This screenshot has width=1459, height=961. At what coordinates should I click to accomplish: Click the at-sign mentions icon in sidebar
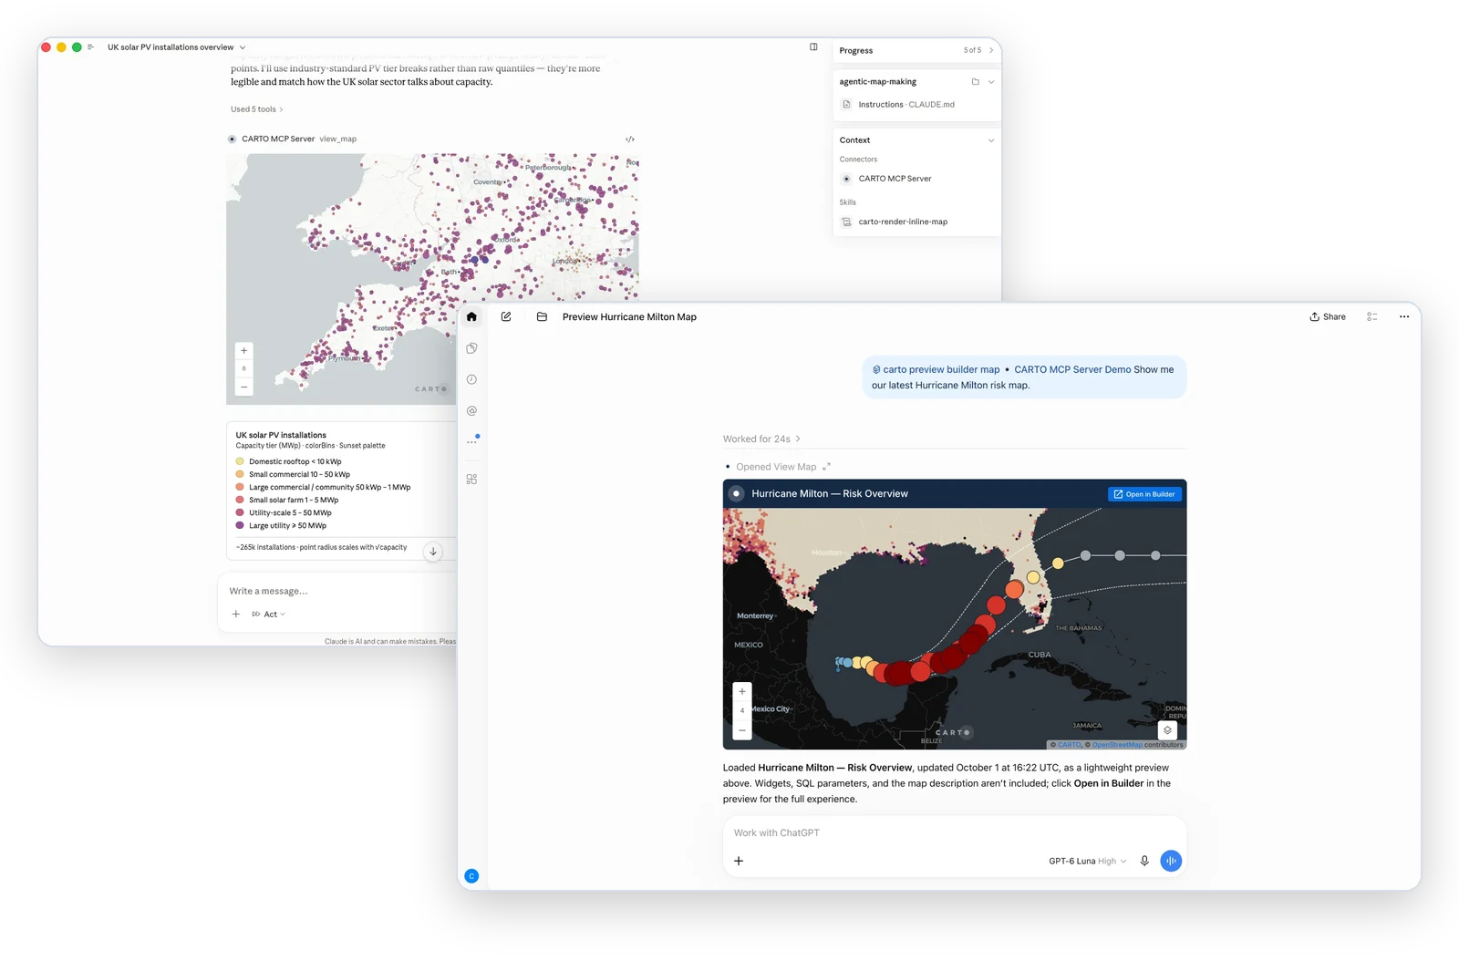coord(471,411)
